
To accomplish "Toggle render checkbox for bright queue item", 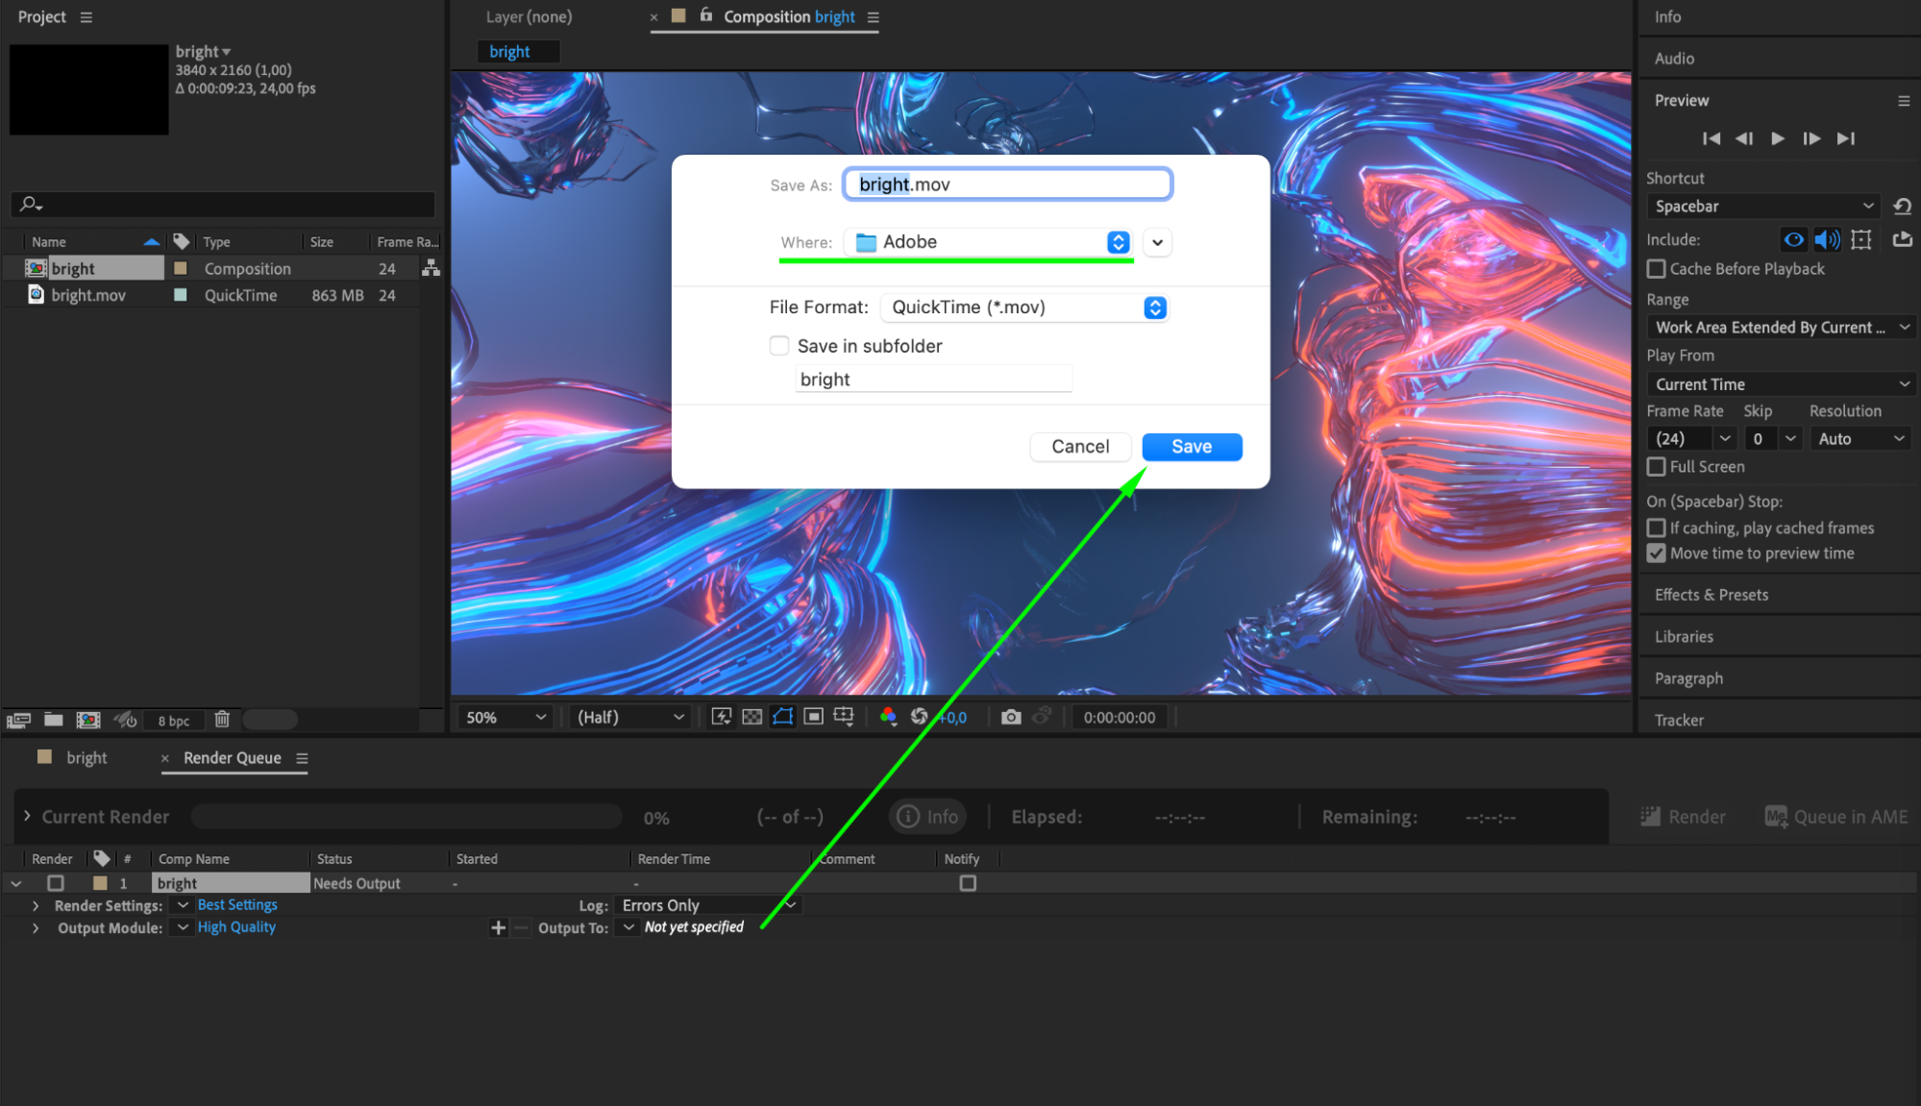I will (56, 883).
